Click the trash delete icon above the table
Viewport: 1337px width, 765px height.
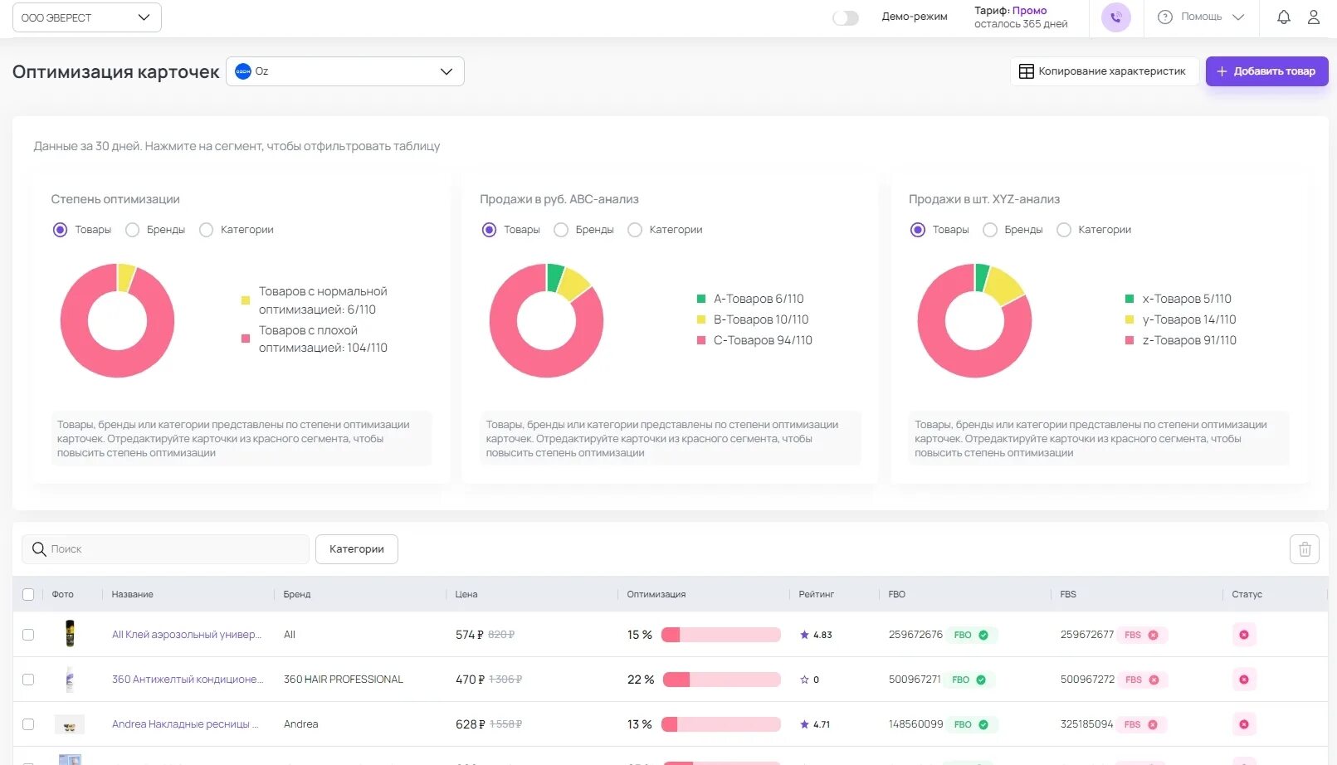1305,549
